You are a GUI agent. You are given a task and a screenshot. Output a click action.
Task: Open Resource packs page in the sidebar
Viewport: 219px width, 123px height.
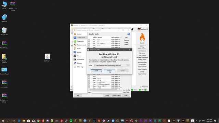point(80,45)
